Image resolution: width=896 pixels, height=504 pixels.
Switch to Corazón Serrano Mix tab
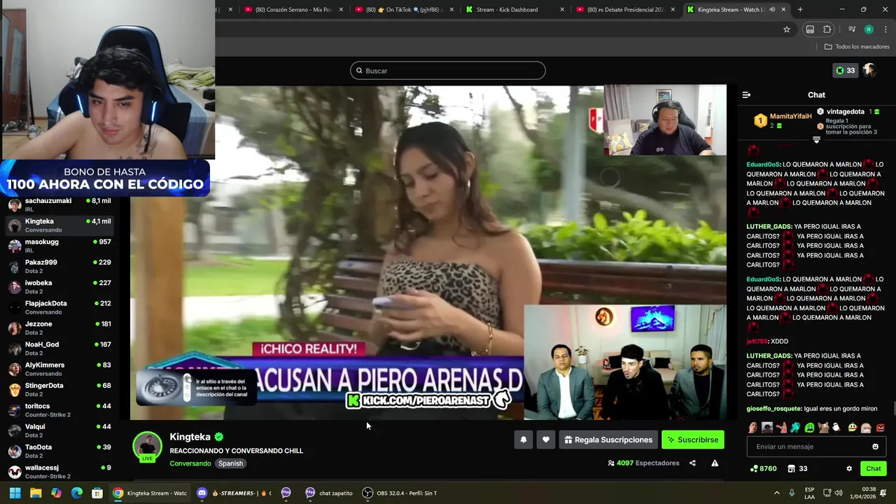point(294,10)
